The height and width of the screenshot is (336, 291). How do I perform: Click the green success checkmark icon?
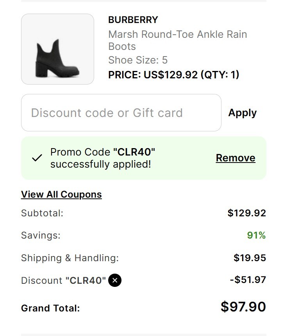point(37,158)
